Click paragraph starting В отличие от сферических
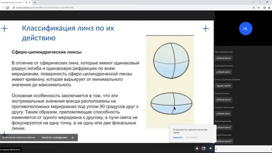The width and height of the screenshot is (272, 153). pyautogui.click(x=76, y=74)
